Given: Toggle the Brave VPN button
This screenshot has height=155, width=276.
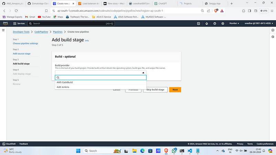Looking at the screenshot, I should pos(264,11).
